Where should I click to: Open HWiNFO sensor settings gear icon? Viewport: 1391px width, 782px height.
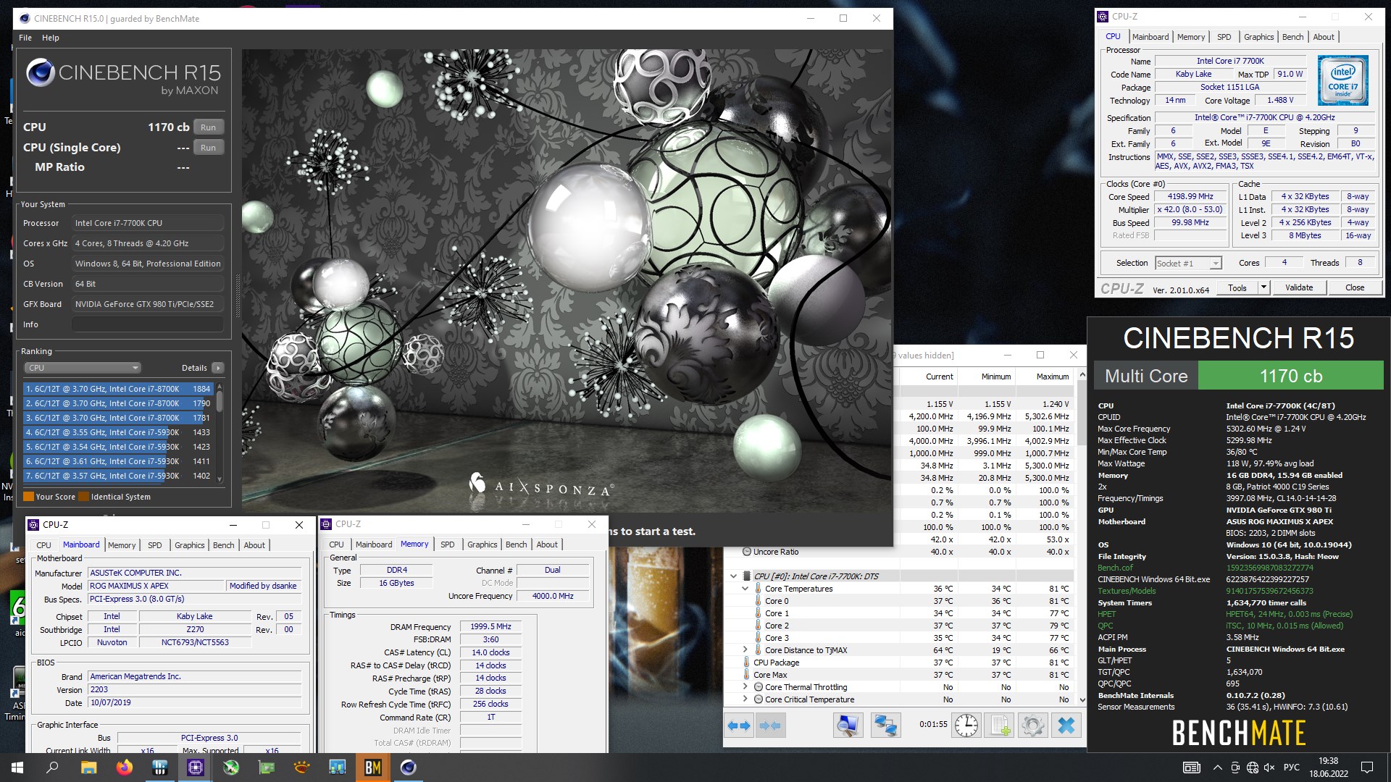[1033, 725]
